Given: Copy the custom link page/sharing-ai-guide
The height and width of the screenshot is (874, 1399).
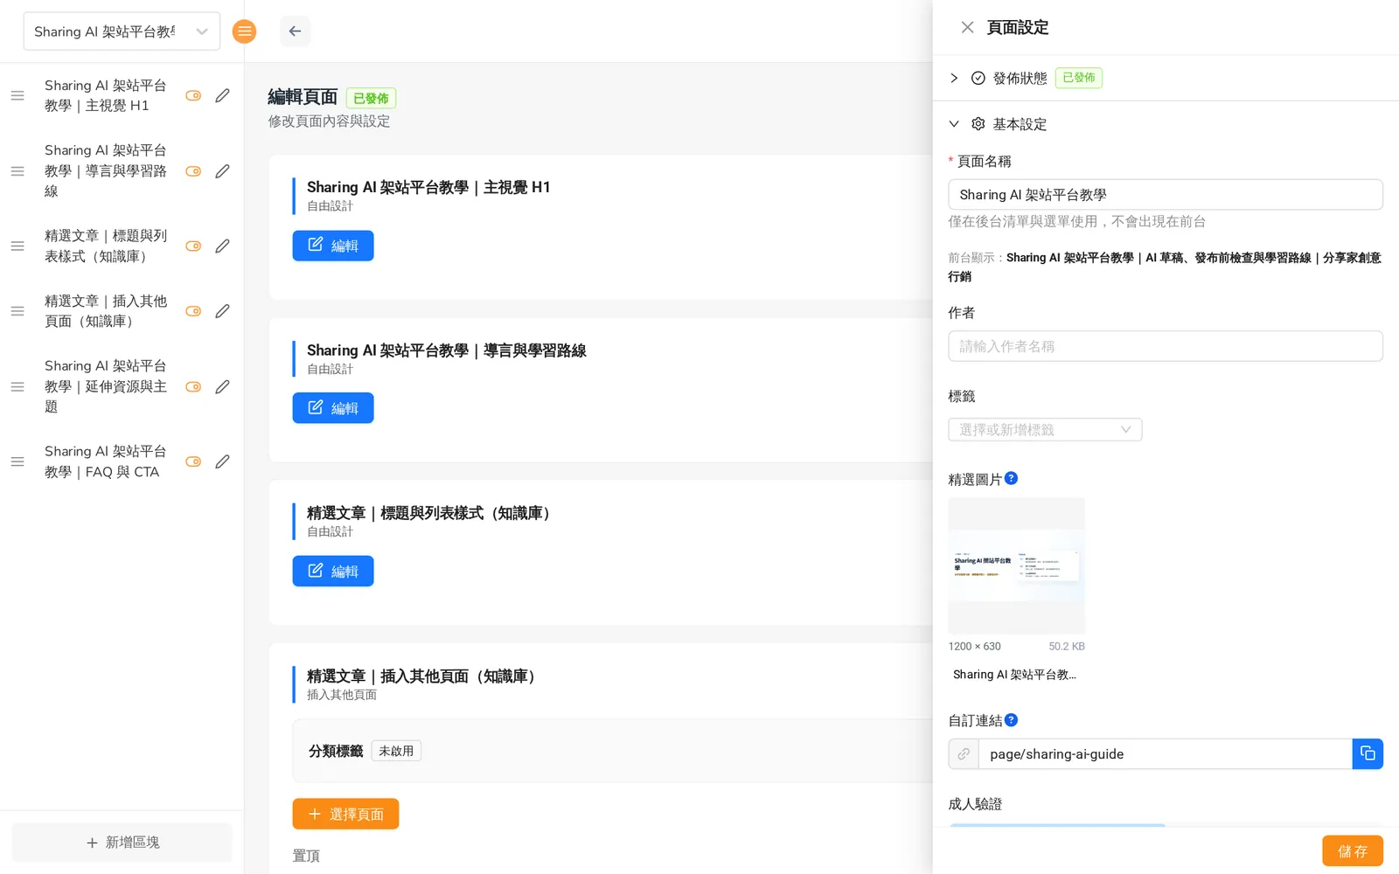Looking at the screenshot, I should [1368, 753].
